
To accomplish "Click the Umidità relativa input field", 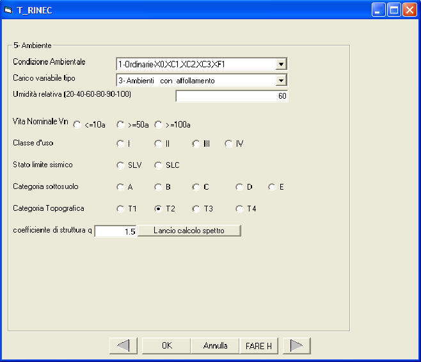I will [232, 96].
